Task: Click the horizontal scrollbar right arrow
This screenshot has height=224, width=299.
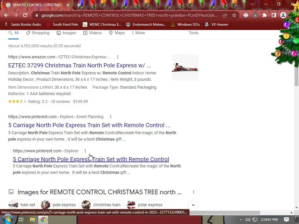Action: (292, 213)
